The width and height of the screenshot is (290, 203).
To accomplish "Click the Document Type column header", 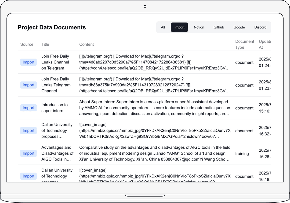I will point(244,44).
